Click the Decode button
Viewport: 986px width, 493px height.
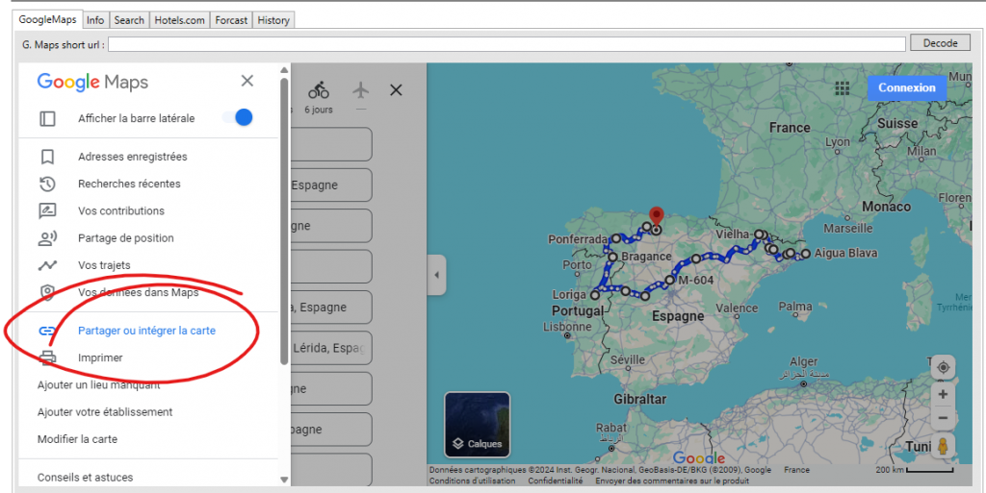[940, 43]
